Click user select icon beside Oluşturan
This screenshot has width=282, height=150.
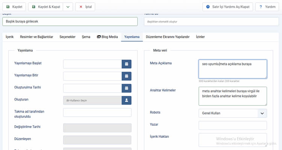[126, 100]
